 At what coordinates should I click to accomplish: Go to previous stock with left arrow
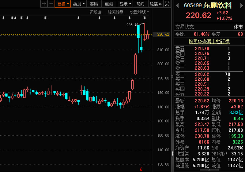(177, 5)
